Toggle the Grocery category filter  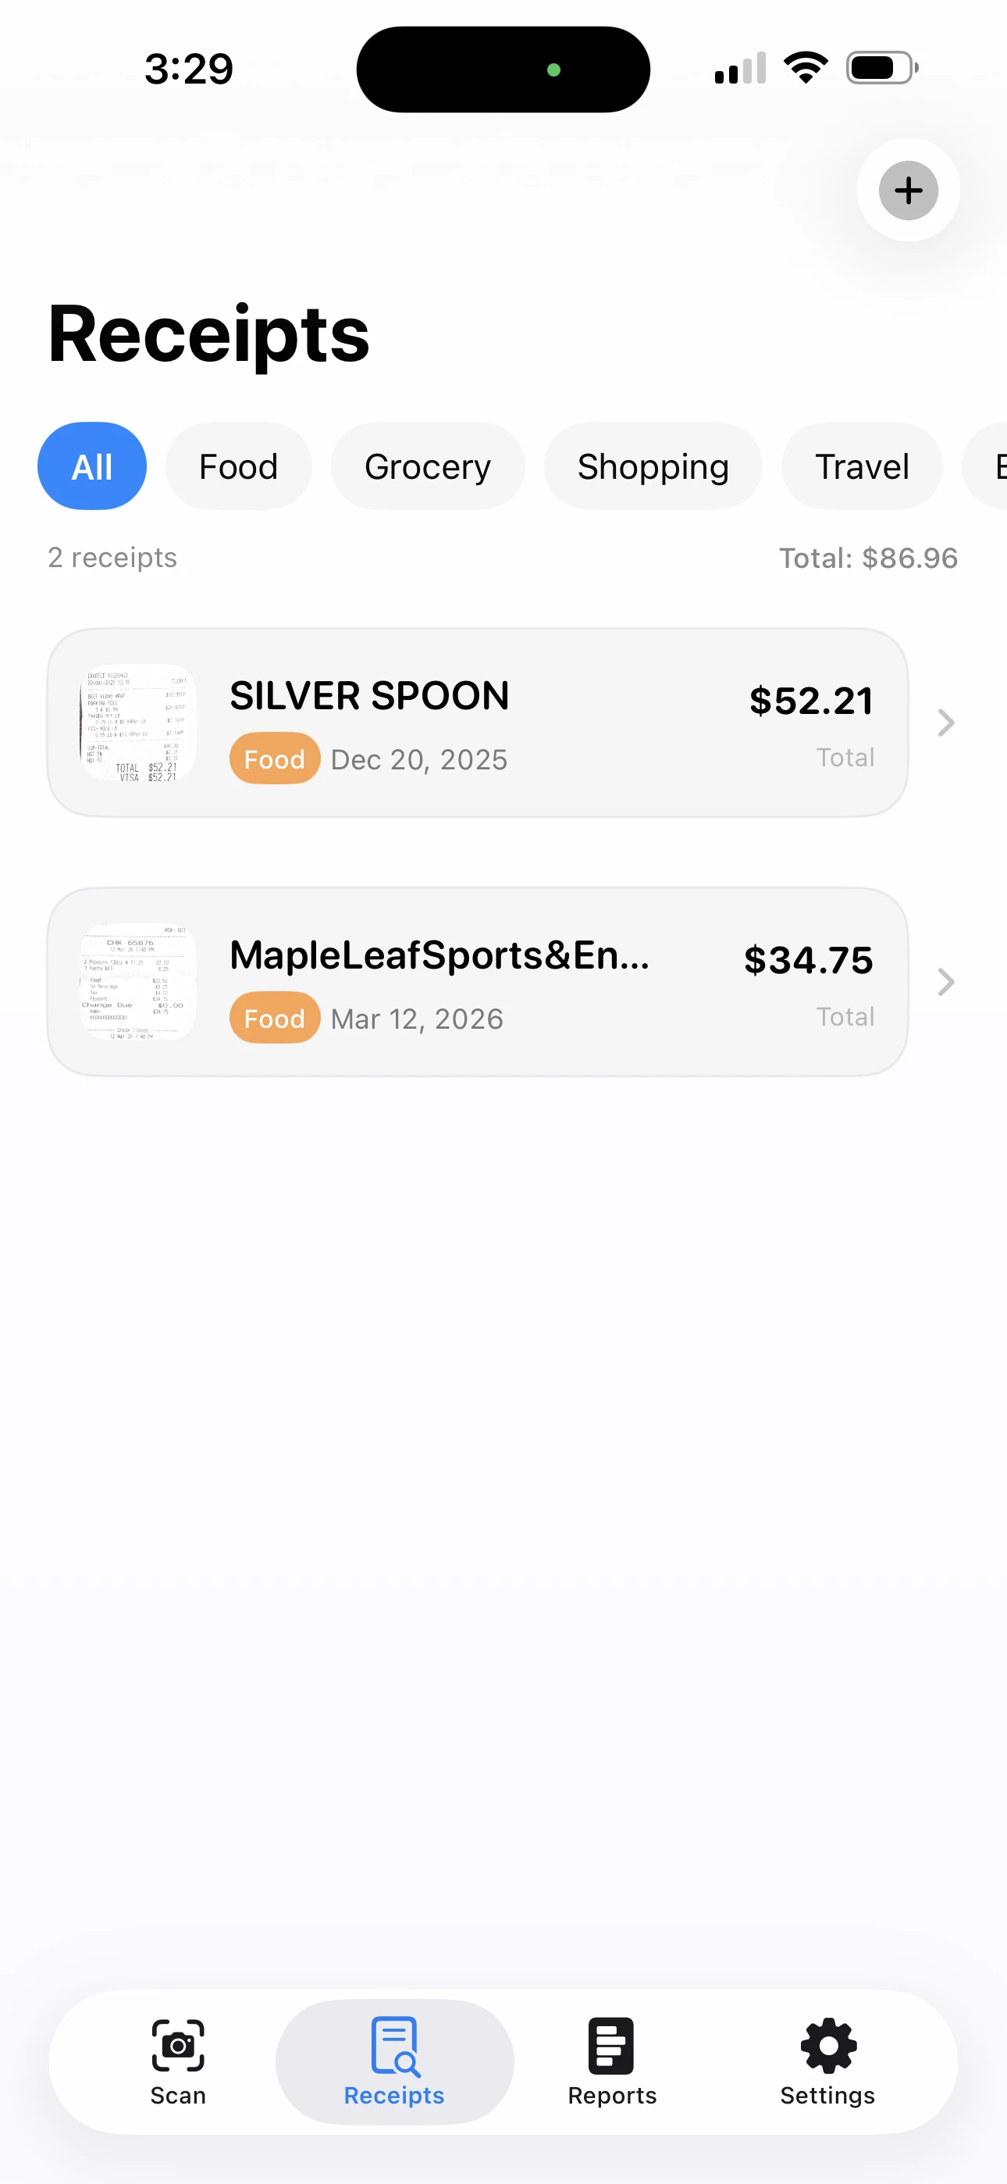427,466
